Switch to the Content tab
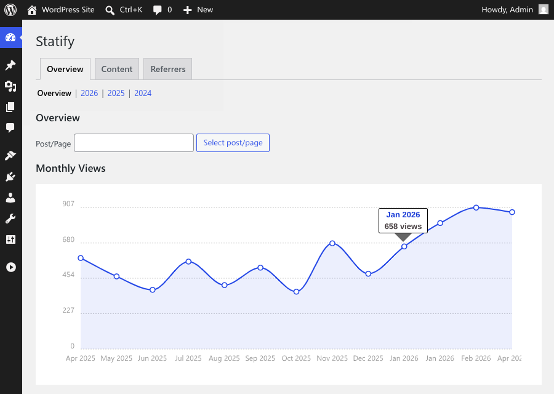 117,69
